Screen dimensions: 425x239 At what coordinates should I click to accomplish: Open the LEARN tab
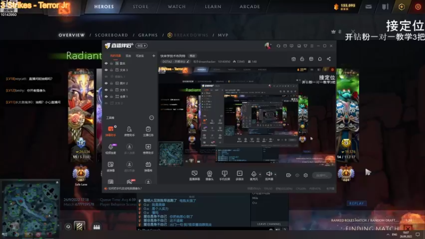click(x=213, y=6)
